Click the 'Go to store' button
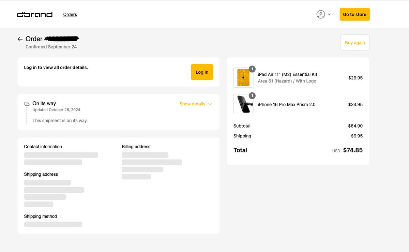The height and width of the screenshot is (252, 409). coord(354,14)
